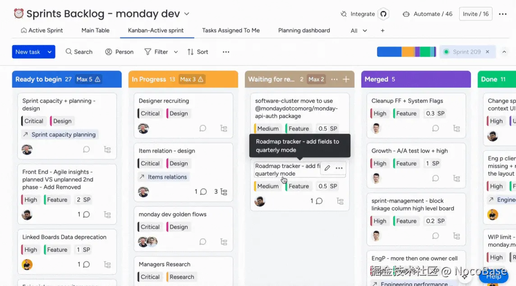Open software-cluster move card title
This screenshot has height=286, width=516.
[296, 109]
